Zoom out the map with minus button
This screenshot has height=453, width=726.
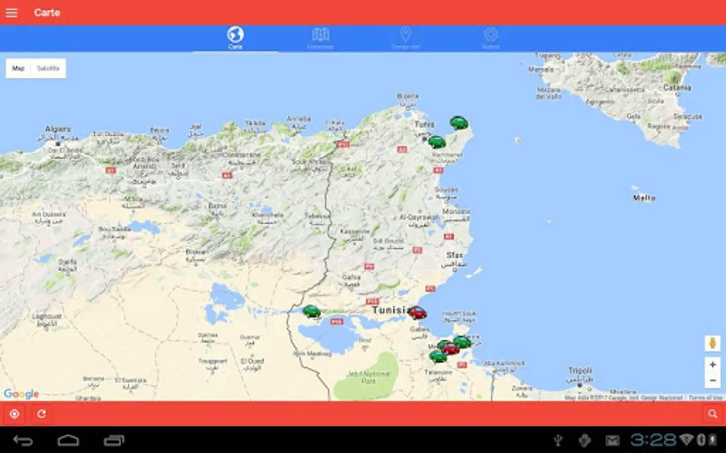pyautogui.click(x=712, y=381)
